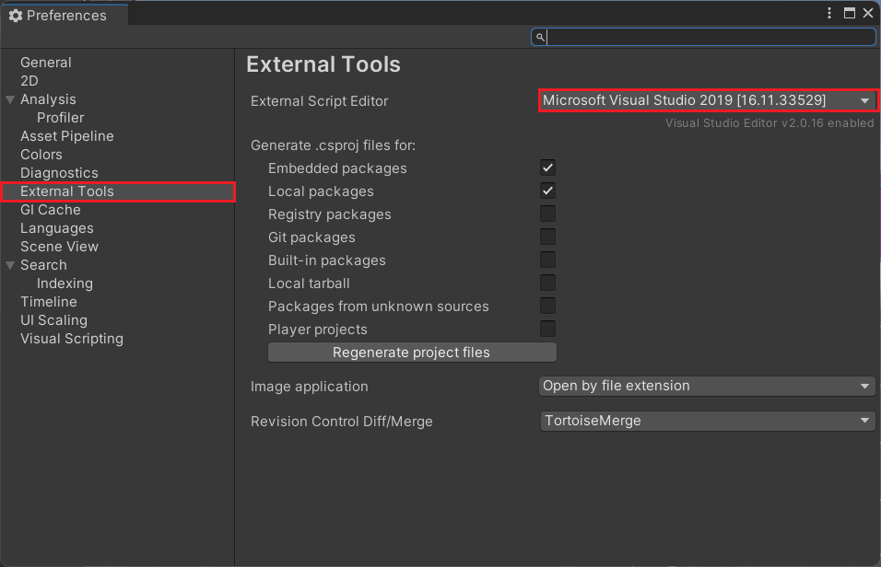The width and height of the screenshot is (881, 567).
Task: Open the GI Cache settings
Action: (51, 210)
